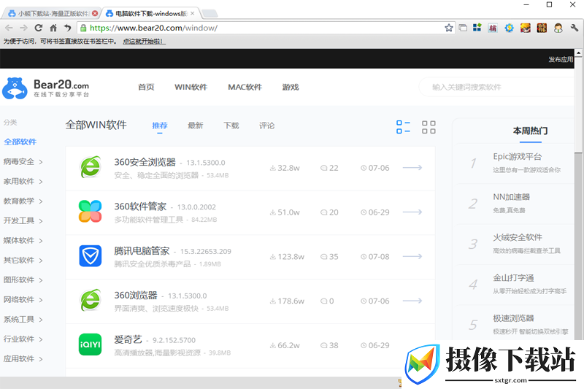Click the avatar face extension icon
Screen dimensions: 584x389
click(x=558, y=28)
